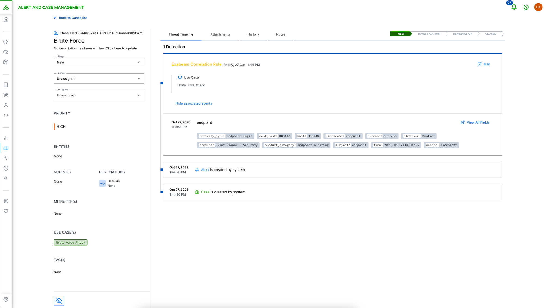
Task: Click the Brute Force Attack use case tag
Action: [70, 242]
